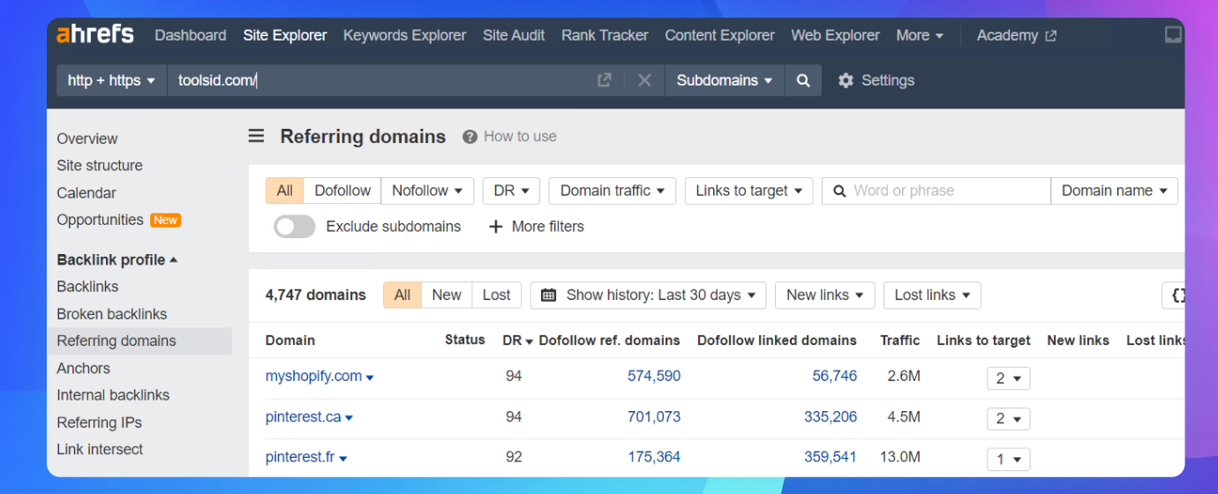Click the How to use help link
The image size is (1218, 494).
point(510,137)
